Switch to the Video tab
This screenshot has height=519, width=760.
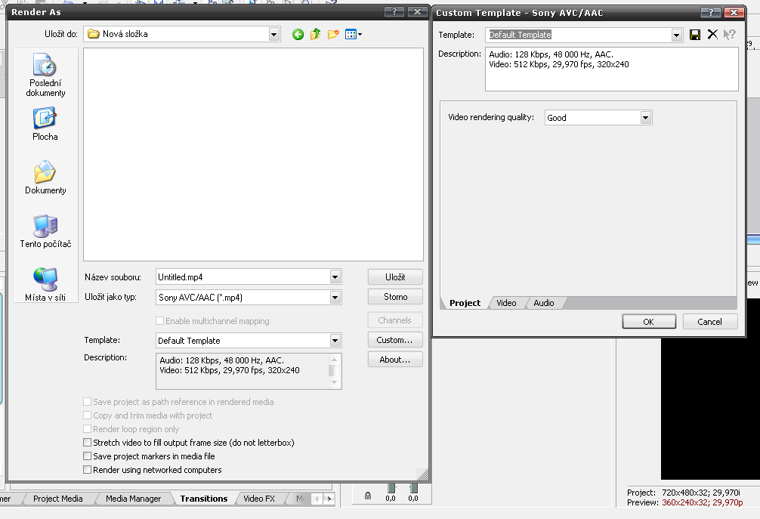coord(506,303)
